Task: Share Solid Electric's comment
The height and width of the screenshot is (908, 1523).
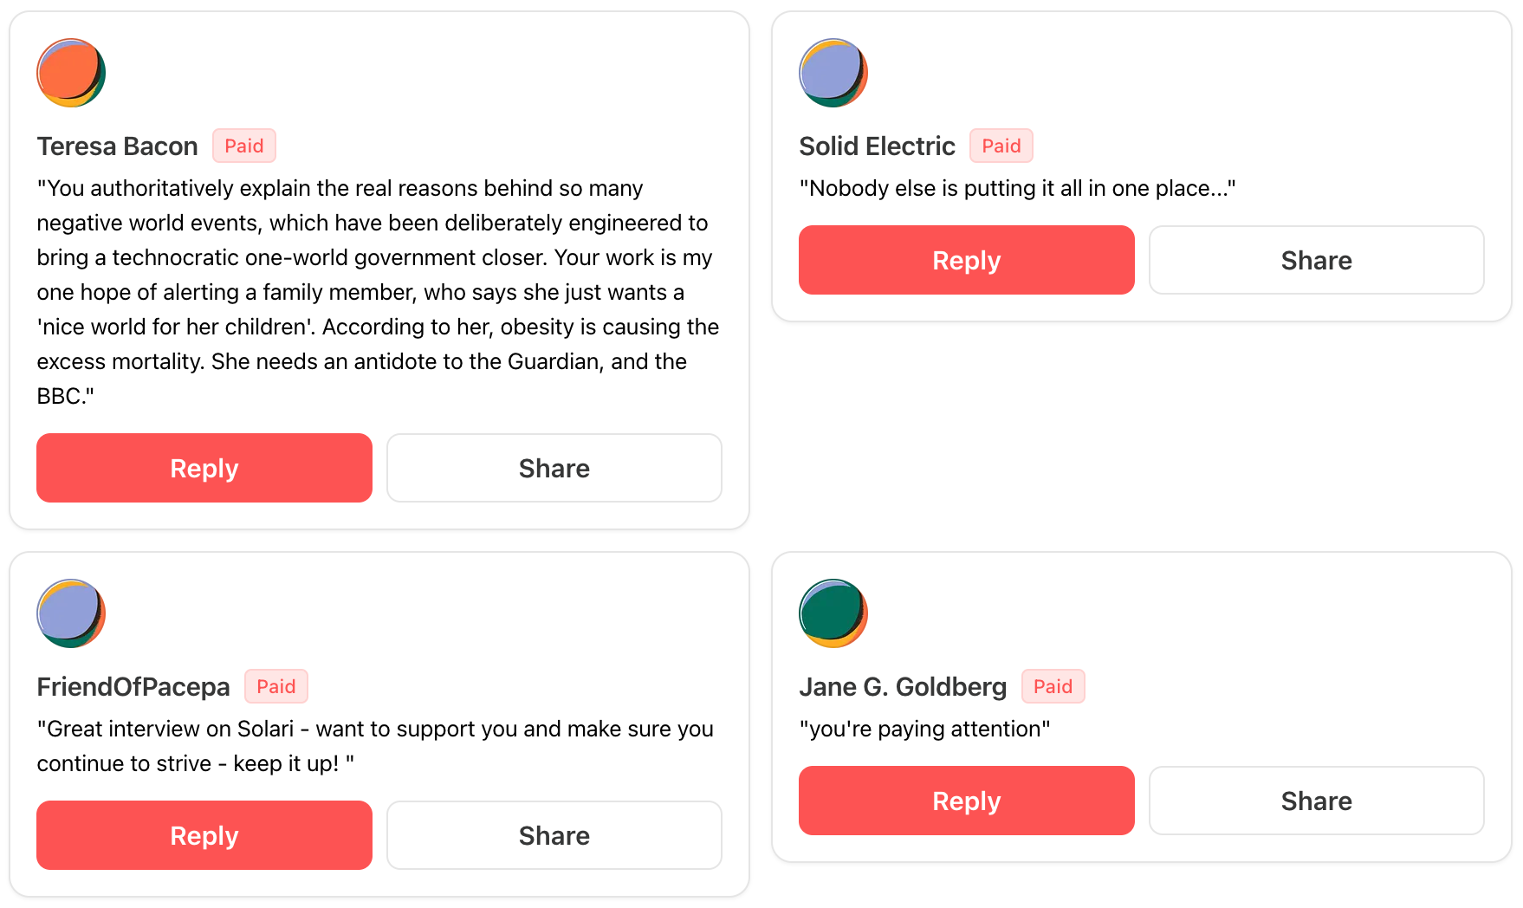Action: click(x=1316, y=260)
